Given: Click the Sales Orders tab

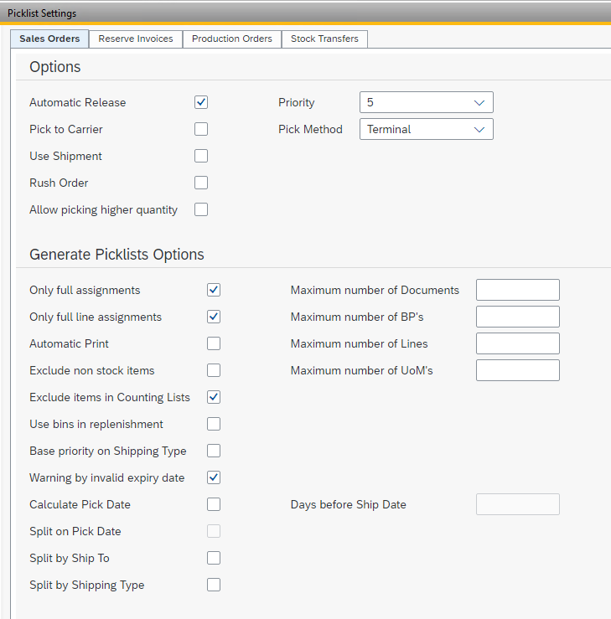Looking at the screenshot, I should coord(49,39).
